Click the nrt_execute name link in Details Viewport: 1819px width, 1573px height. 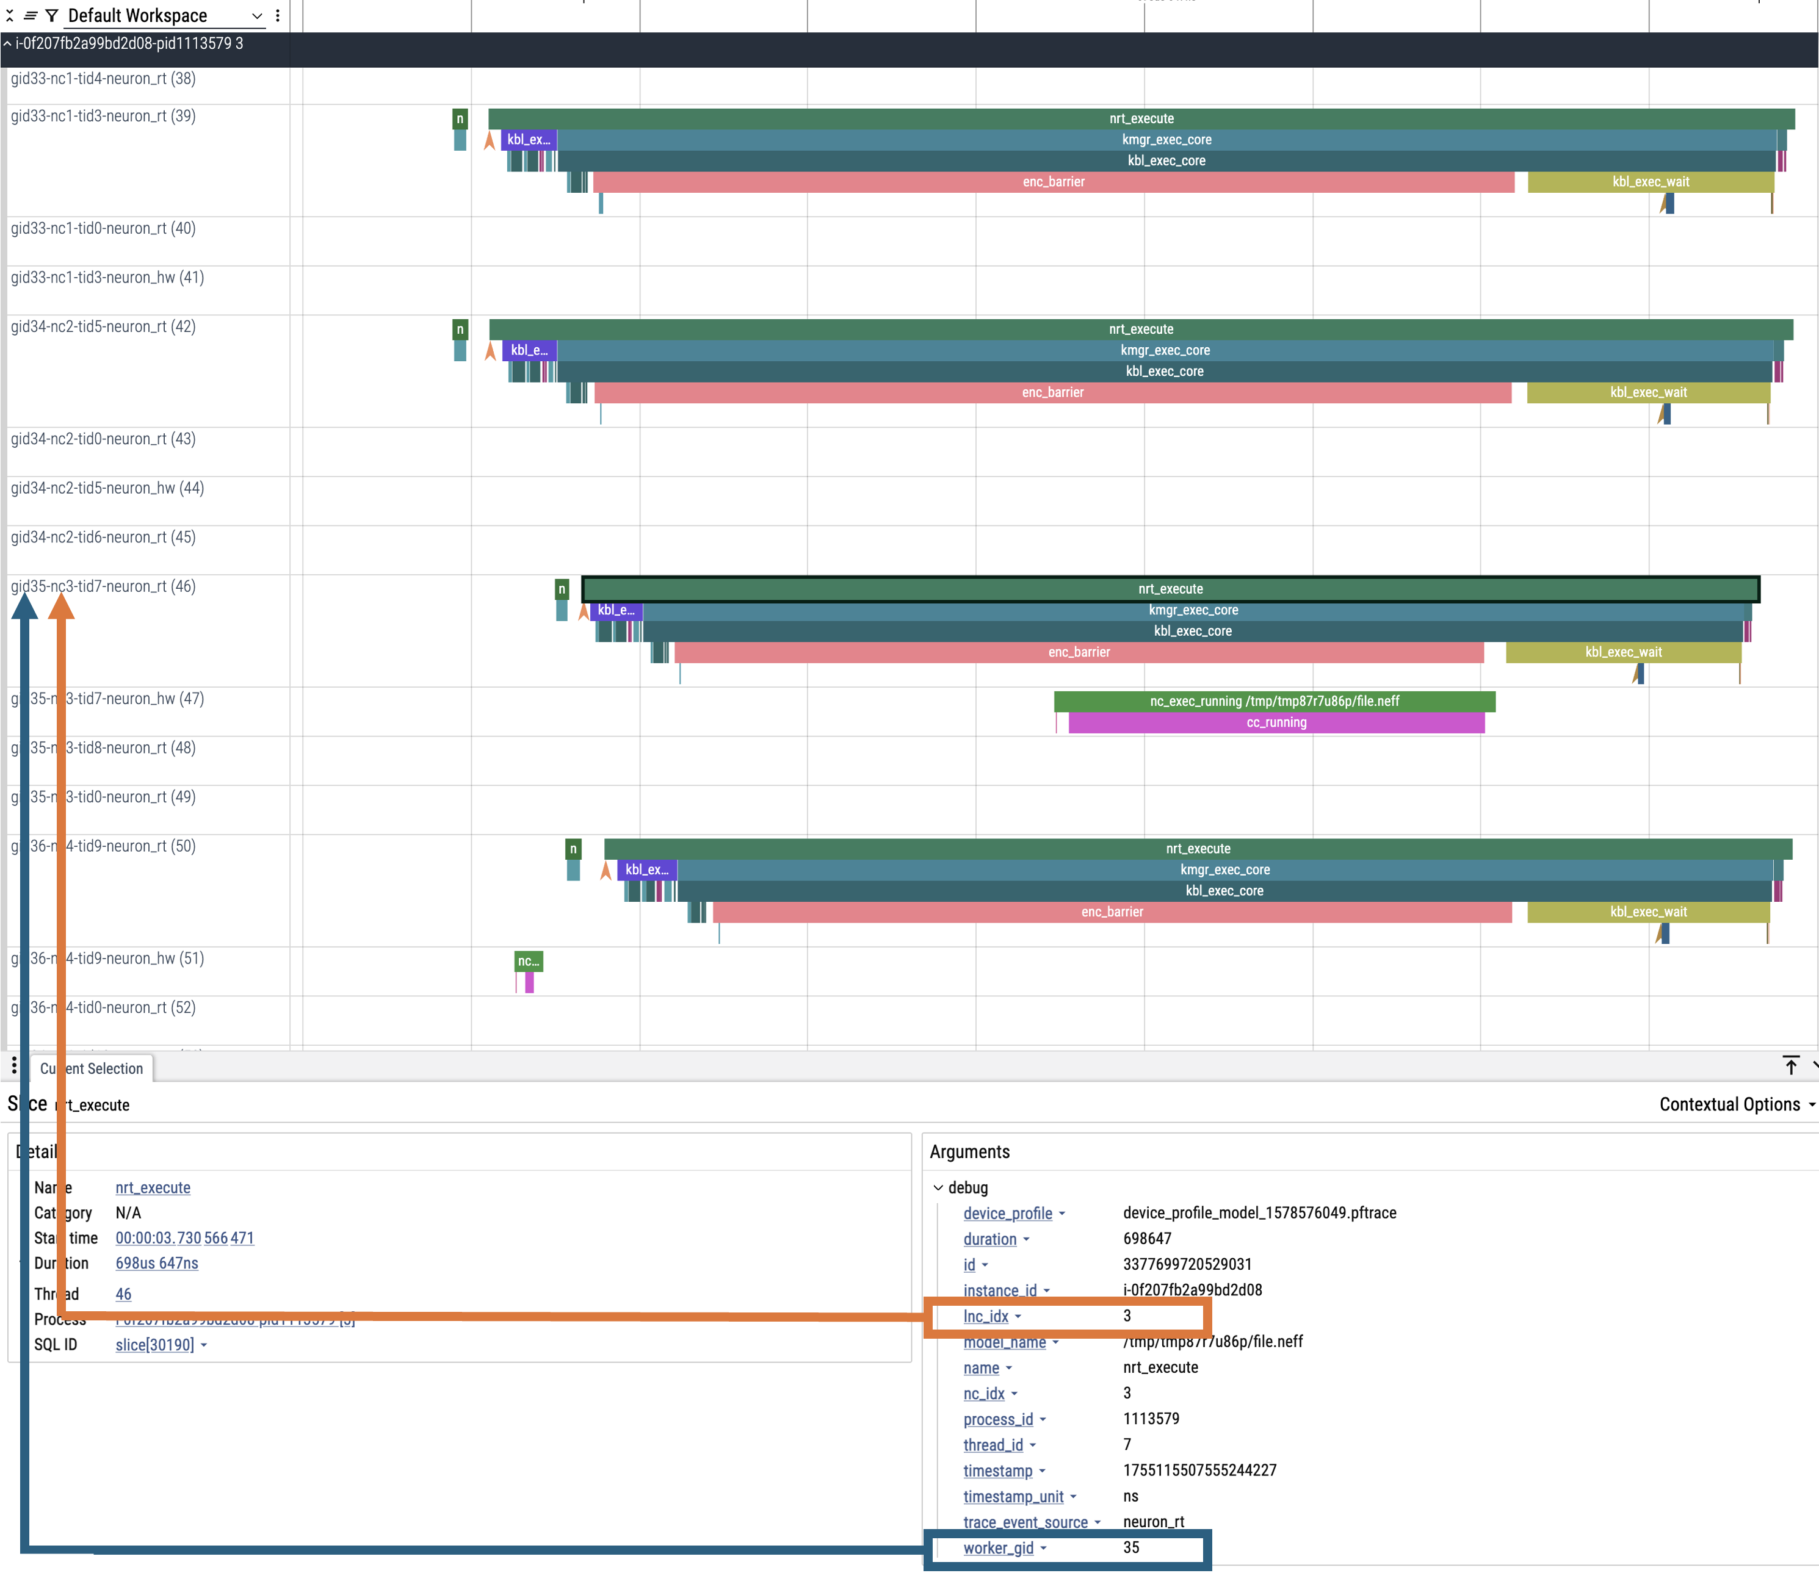[153, 1187]
